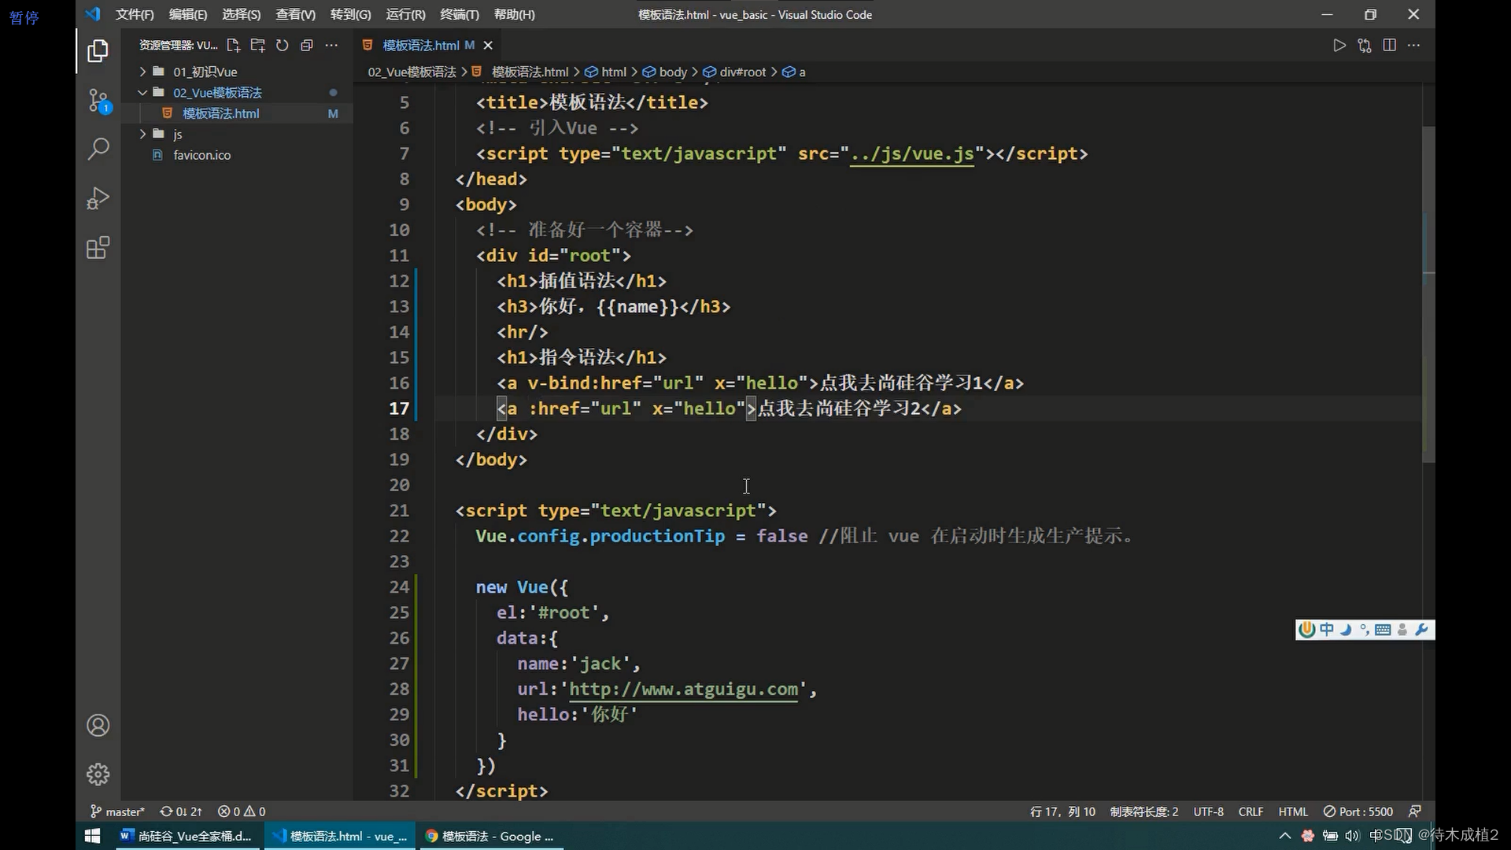Viewport: 1511px width, 850px height.
Task: Open the 转到(G) menu
Action: point(350,14)
